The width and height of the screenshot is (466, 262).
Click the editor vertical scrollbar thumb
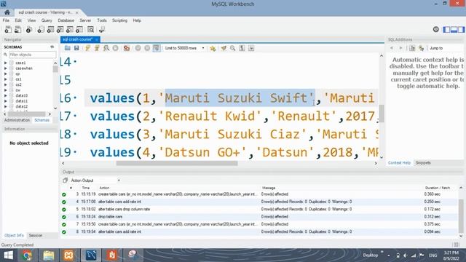[x=382, y=114]
